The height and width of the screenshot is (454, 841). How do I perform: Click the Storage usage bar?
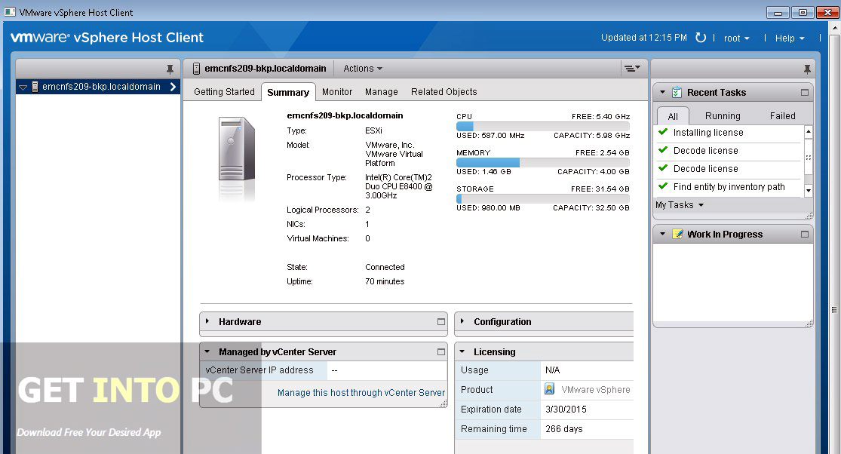point(543,198)
